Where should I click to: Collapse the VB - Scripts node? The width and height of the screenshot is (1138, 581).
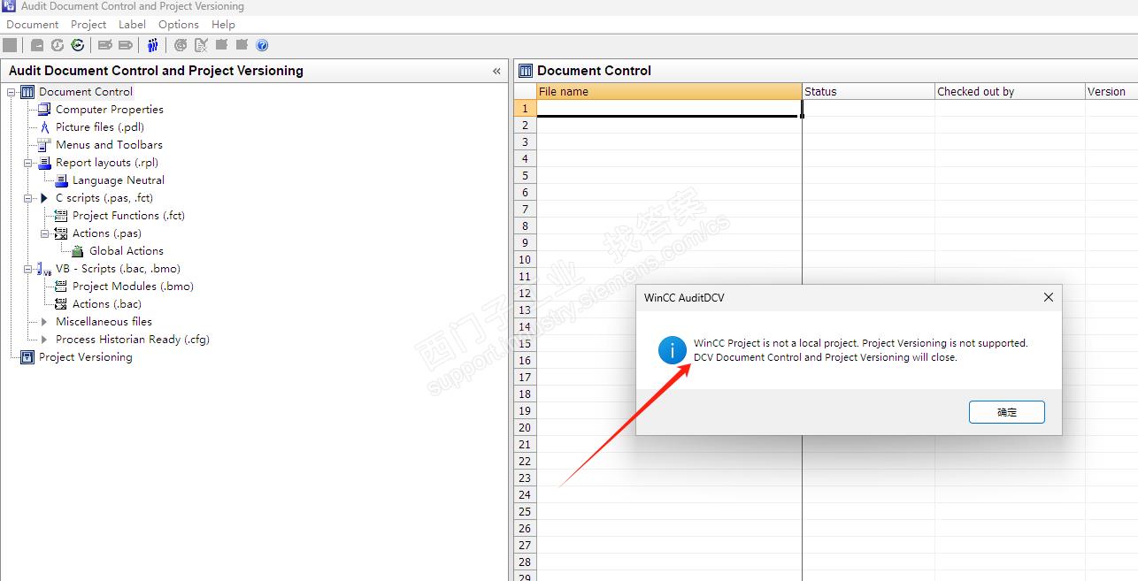point(28,269)
